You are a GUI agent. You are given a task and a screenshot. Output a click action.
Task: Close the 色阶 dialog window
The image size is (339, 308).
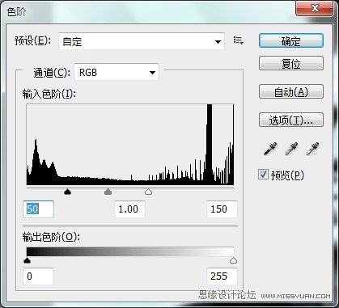point(315,8)
